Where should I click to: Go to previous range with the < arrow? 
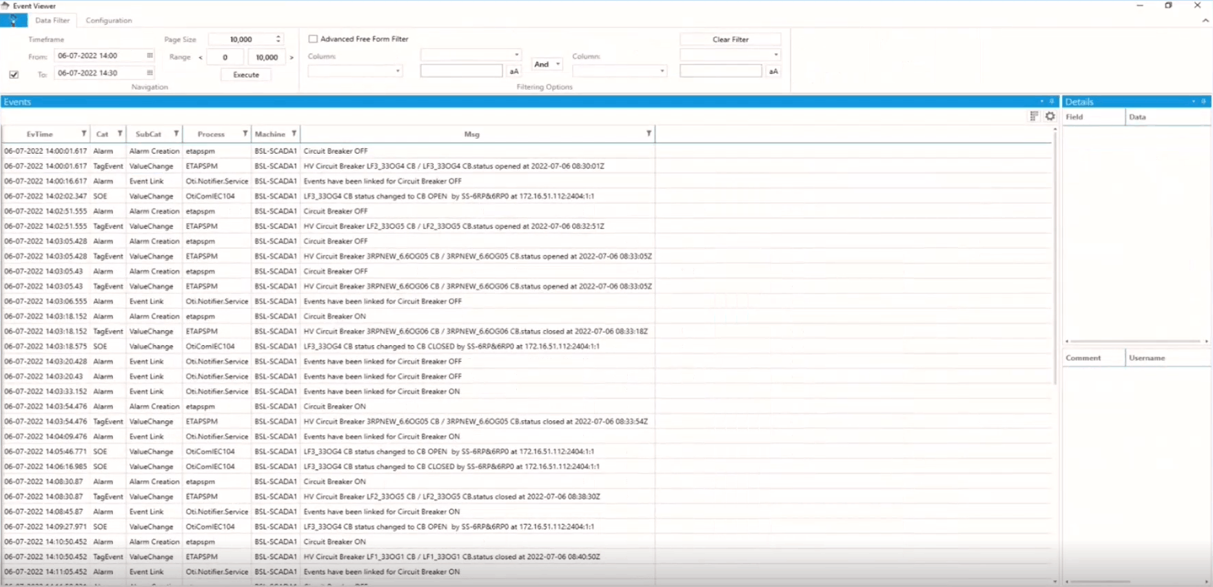[x=201, y=57]
